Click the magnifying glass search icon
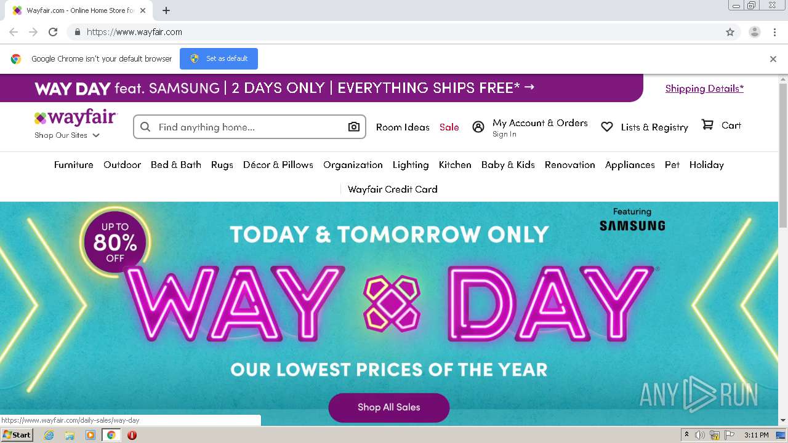This screenshot has width=788, height=443. 145,127
